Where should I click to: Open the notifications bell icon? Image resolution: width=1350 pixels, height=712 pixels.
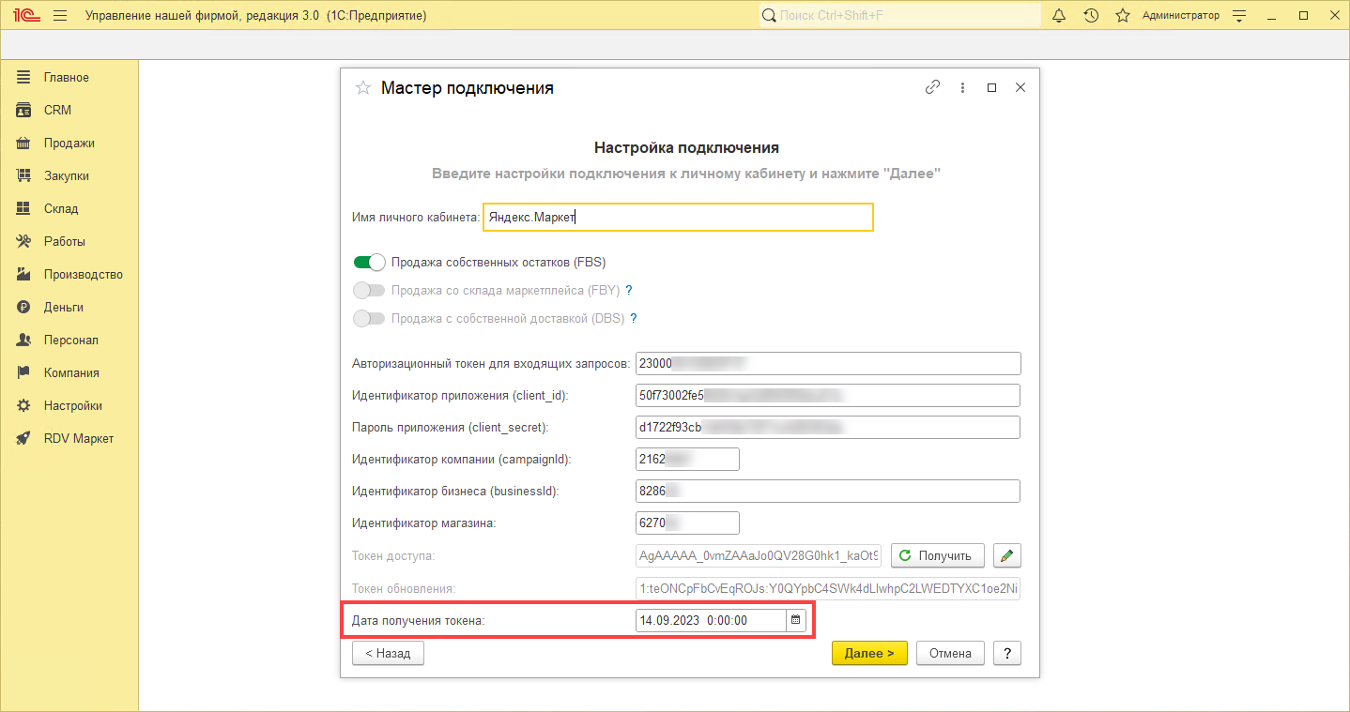point(1059,16)
